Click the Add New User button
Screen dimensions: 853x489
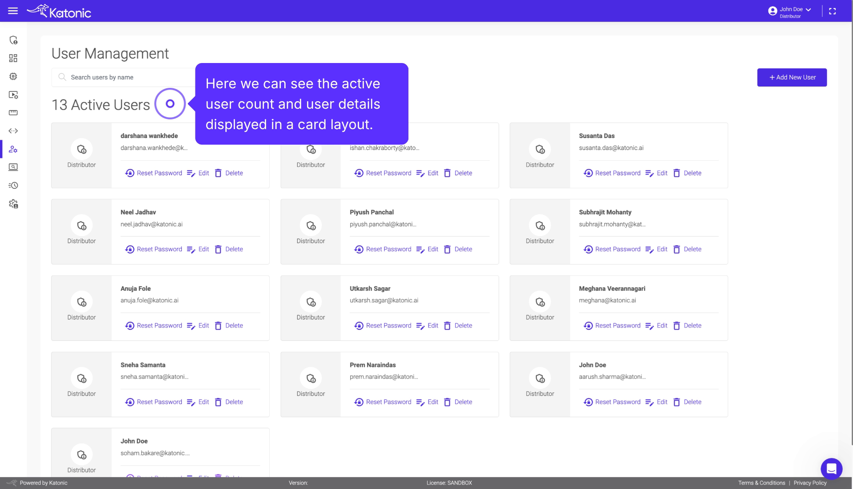pyautogui.click(x=792, y=77)
